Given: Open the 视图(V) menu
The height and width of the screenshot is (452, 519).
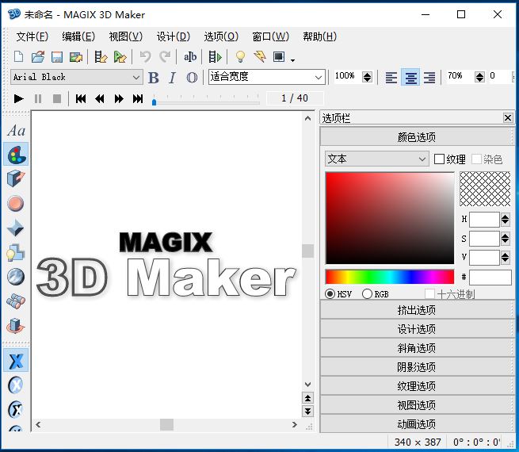Looking at the screenshot, I should [x=126, y=36].
